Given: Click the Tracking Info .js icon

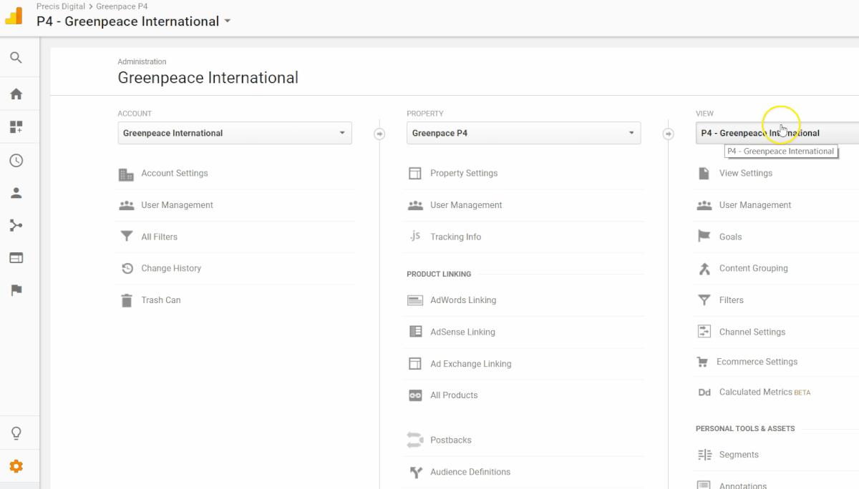Looking at the screenshot, I should click(415, 237).
